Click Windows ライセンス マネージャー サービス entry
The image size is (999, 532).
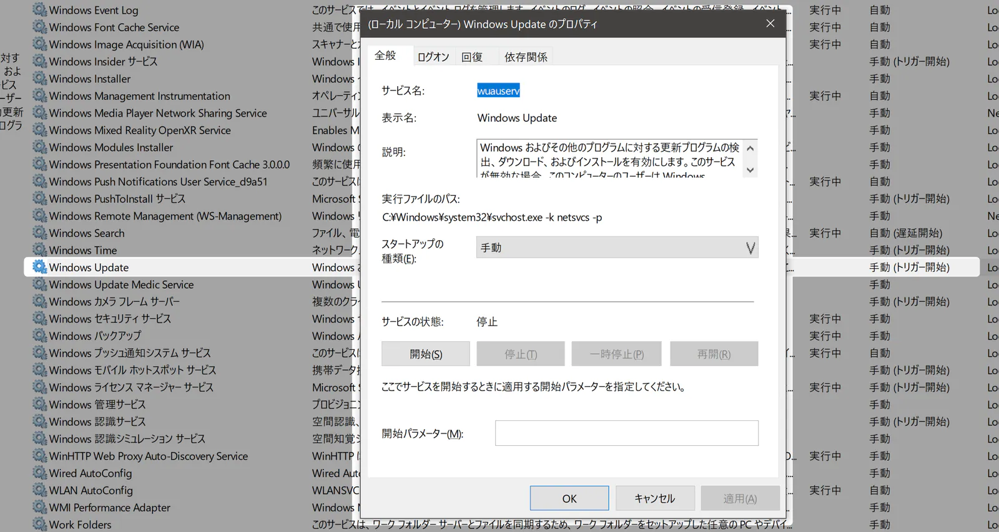(x=131, y=387)
